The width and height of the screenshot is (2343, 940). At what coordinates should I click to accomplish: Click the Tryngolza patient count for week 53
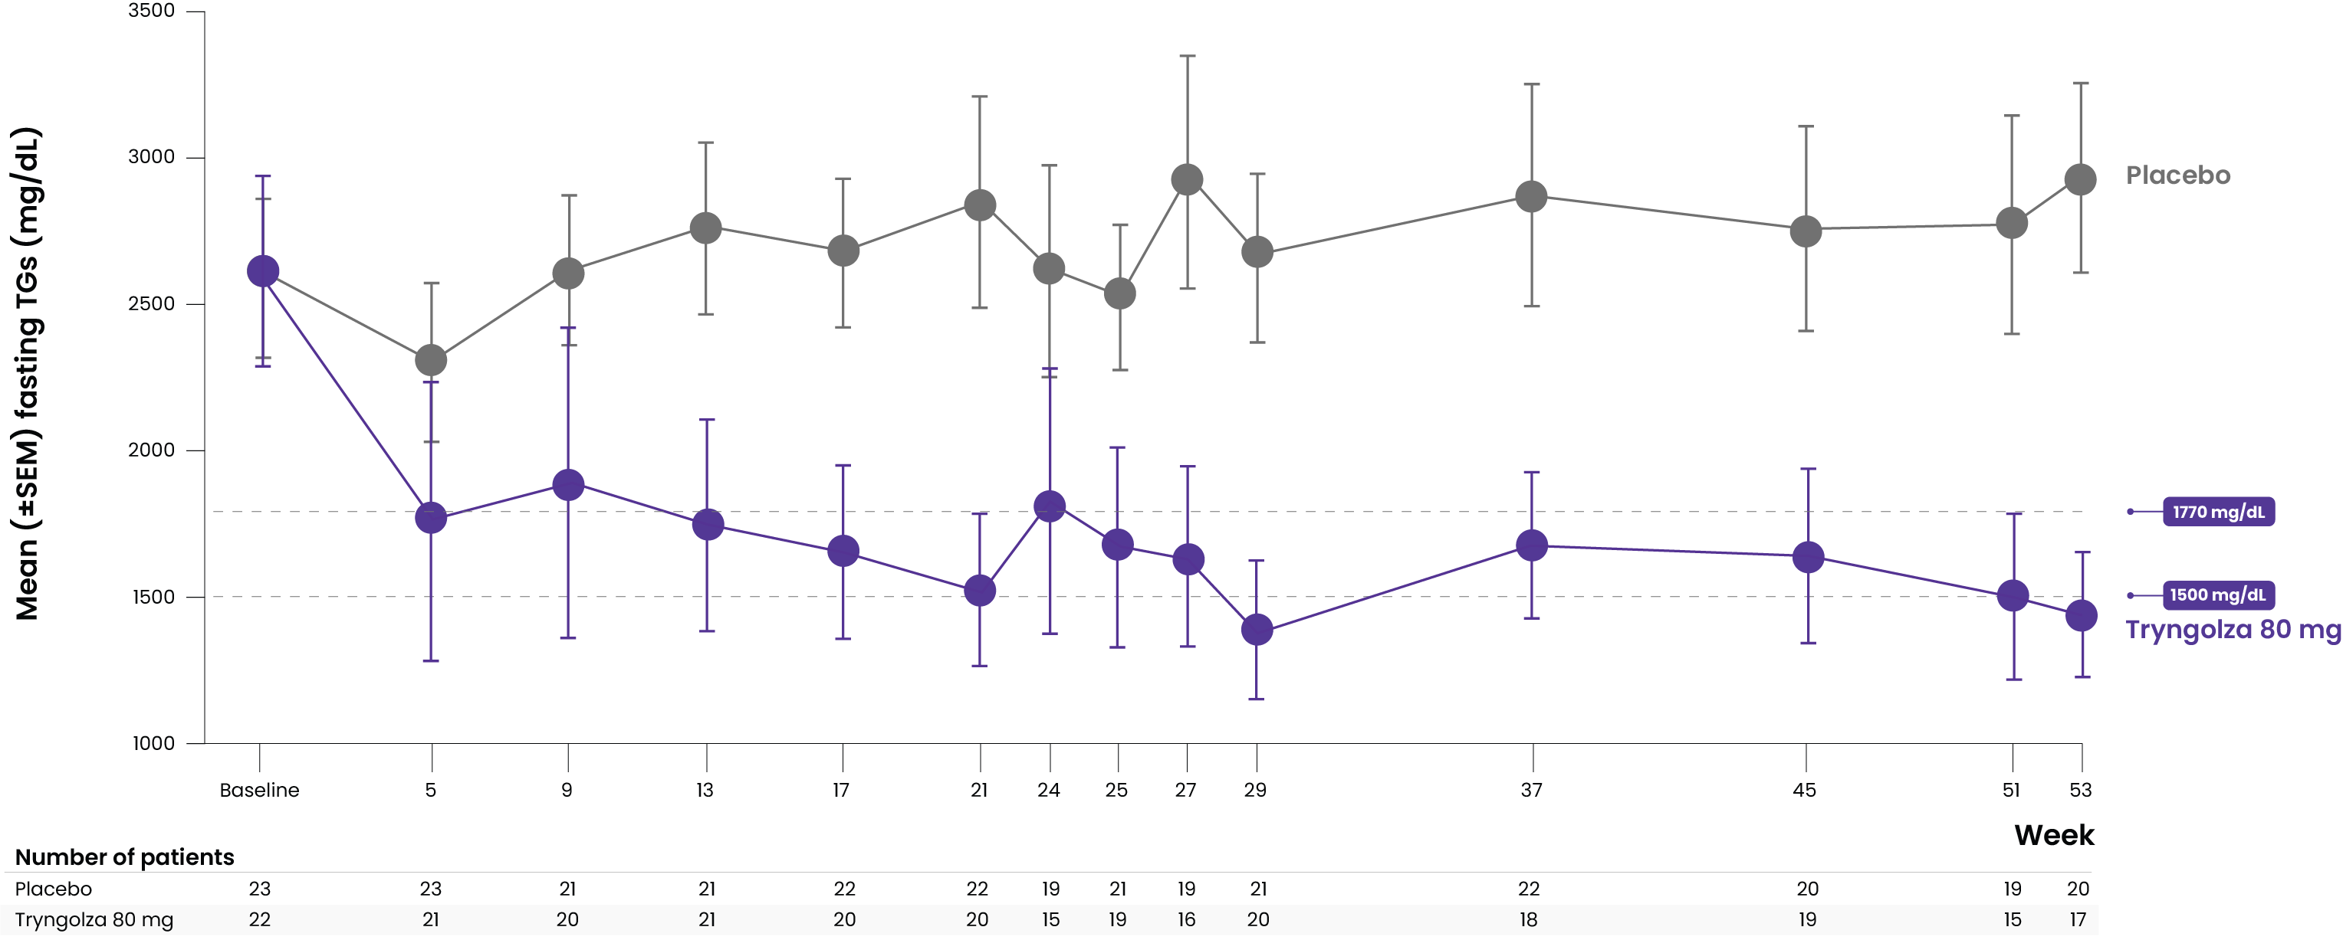tap(2078, 920)
